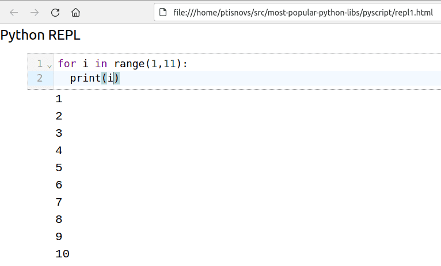Click output line showing 7
This screenshot has height=266, width=441.
(59, 202)
